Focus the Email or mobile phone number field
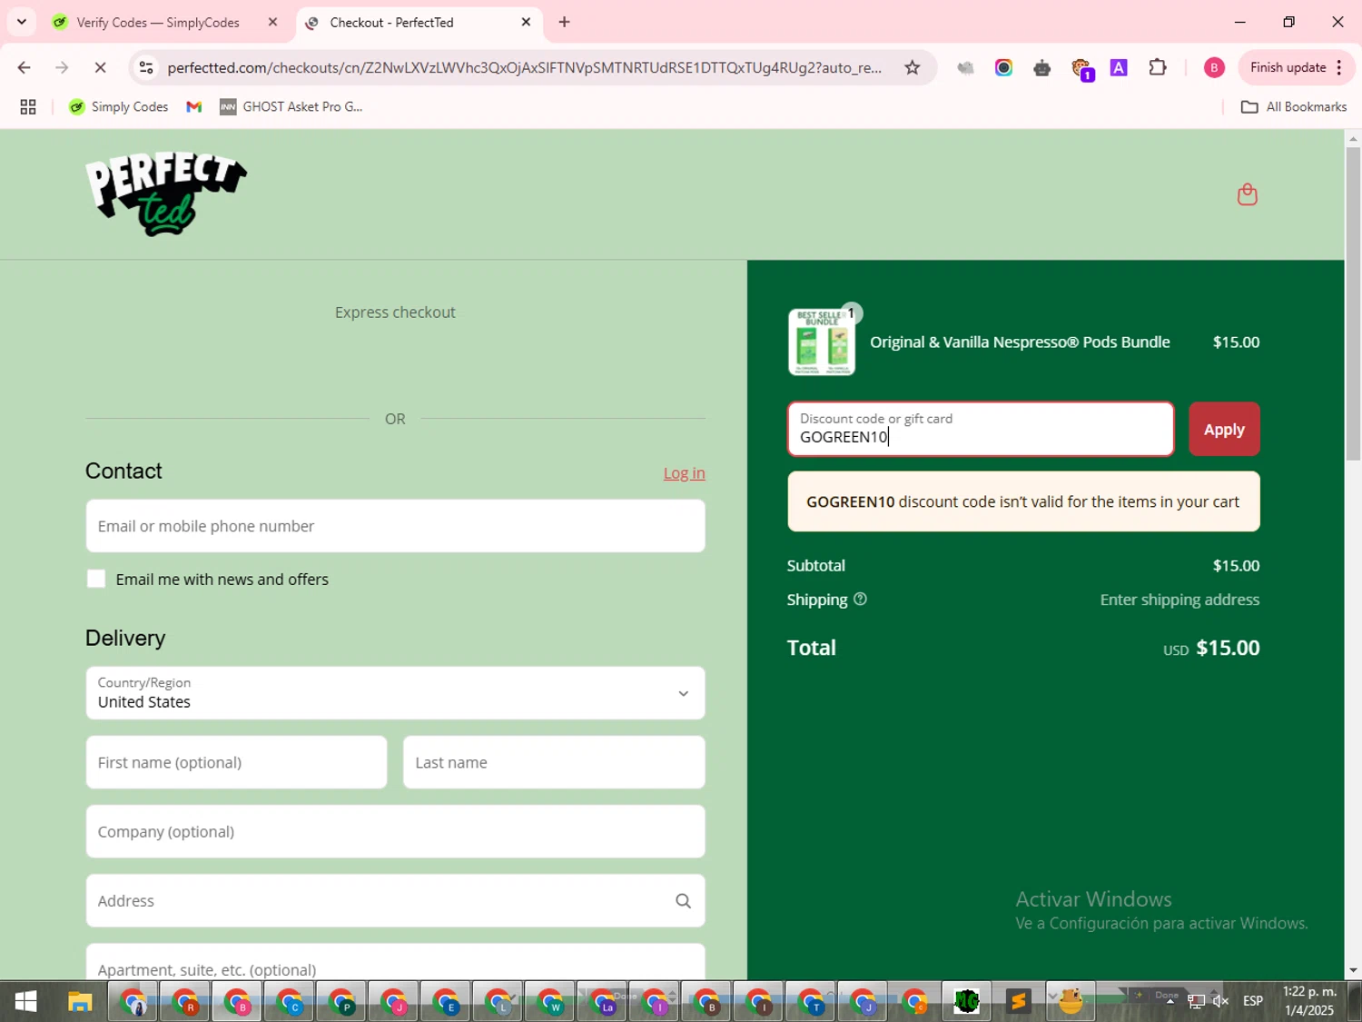Screen dimensions: 1362x1022 click(x=395, y=526)
